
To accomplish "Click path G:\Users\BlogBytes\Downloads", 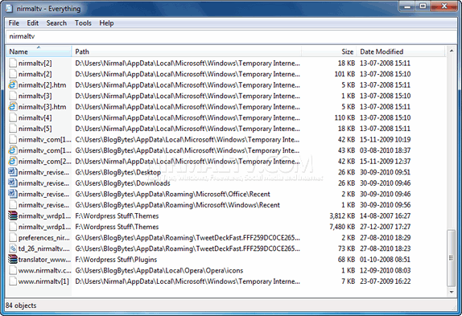I will pos(122,183).
